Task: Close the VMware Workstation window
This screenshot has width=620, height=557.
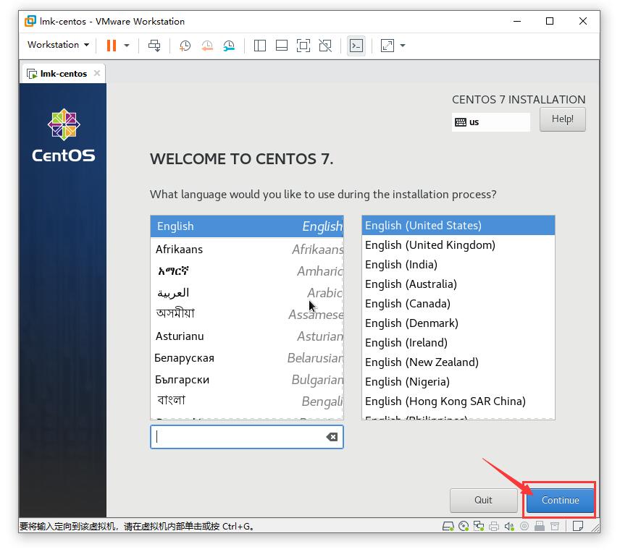Action: 583,21
